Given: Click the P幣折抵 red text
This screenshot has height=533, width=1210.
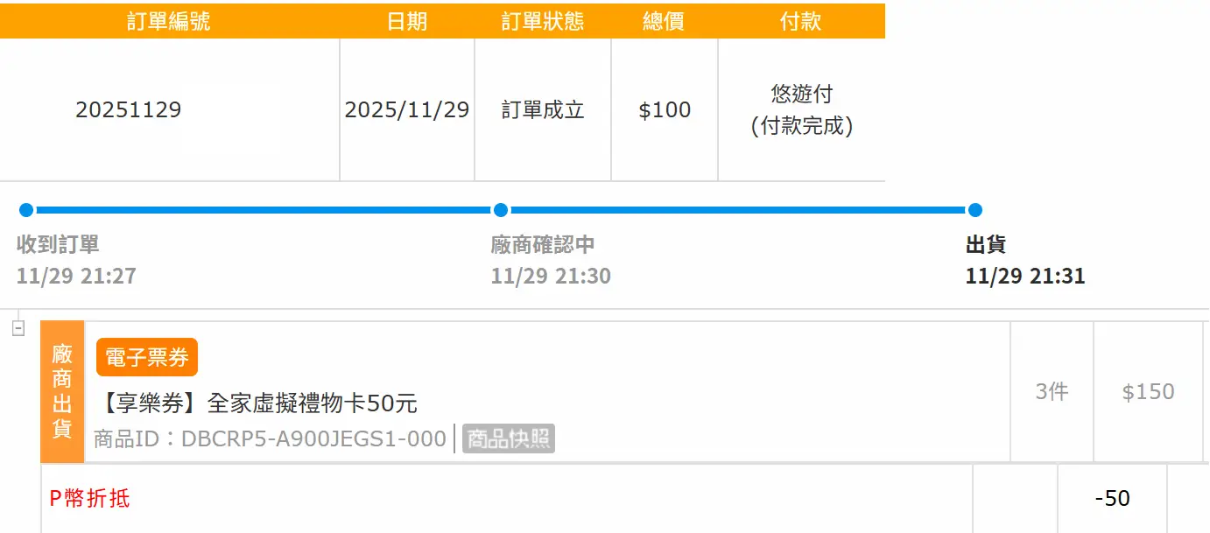Looking at the screenshot, I should pyautogui.click(x=89, y=499).
